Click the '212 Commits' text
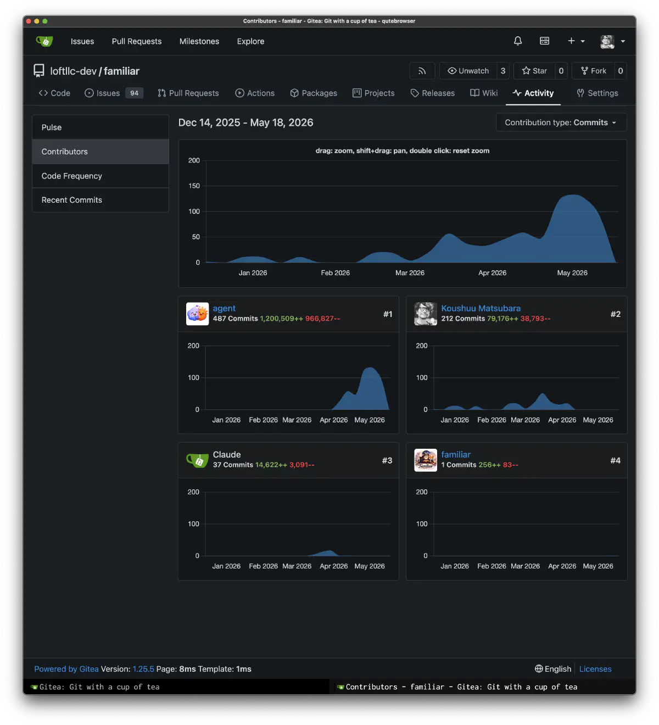 [463, 319]
